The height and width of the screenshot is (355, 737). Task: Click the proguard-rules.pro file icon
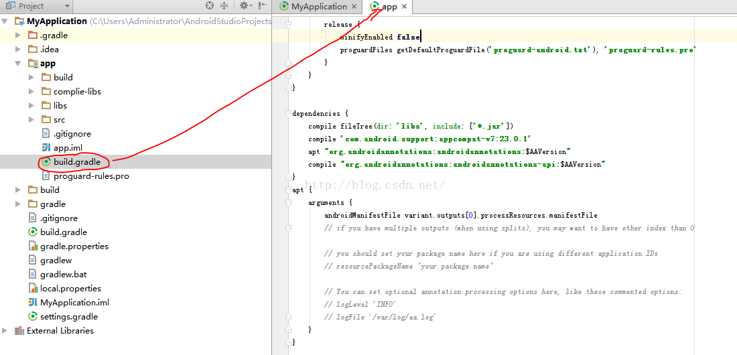(x=46, y=176)
